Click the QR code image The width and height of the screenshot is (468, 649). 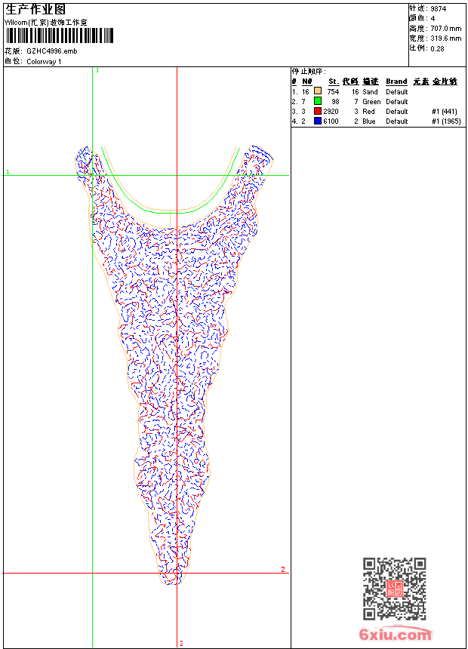(x=394, y=589)
